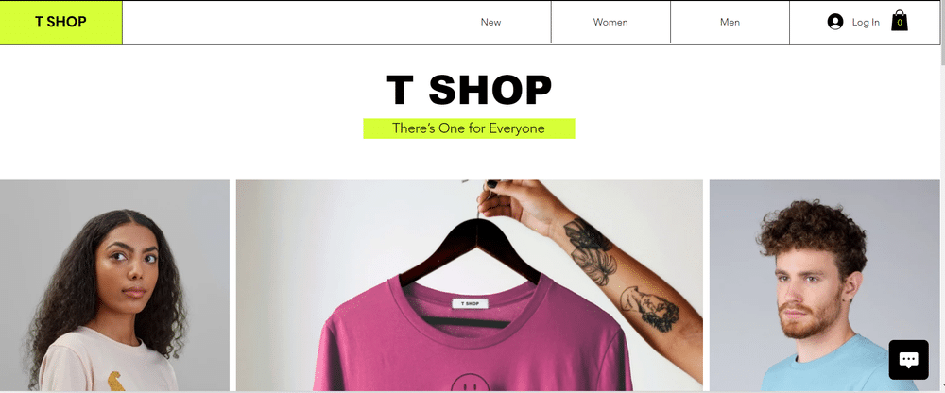Open the New menu item
Image resolution: width=945 pixels, height=393 pixels.
coord(490,23)
